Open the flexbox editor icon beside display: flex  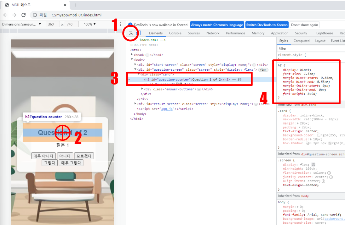coord(313,165)
